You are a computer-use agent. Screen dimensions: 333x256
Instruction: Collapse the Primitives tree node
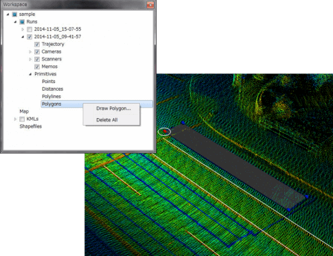30,74
